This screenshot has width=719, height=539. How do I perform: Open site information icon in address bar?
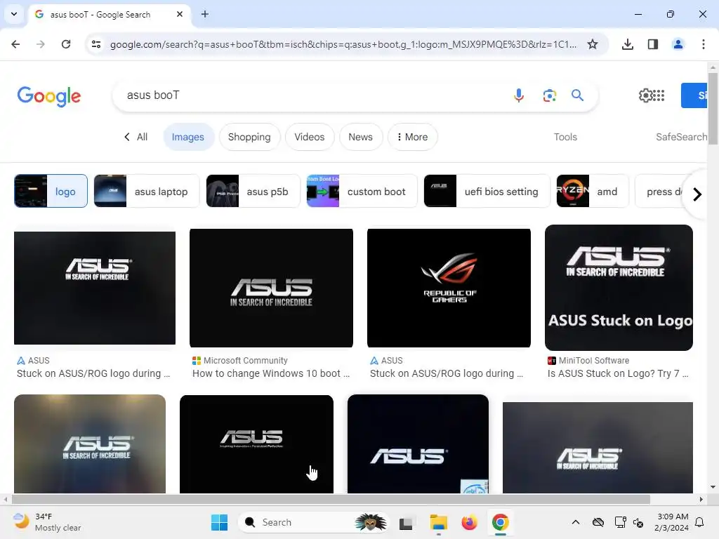pos(95,44)
